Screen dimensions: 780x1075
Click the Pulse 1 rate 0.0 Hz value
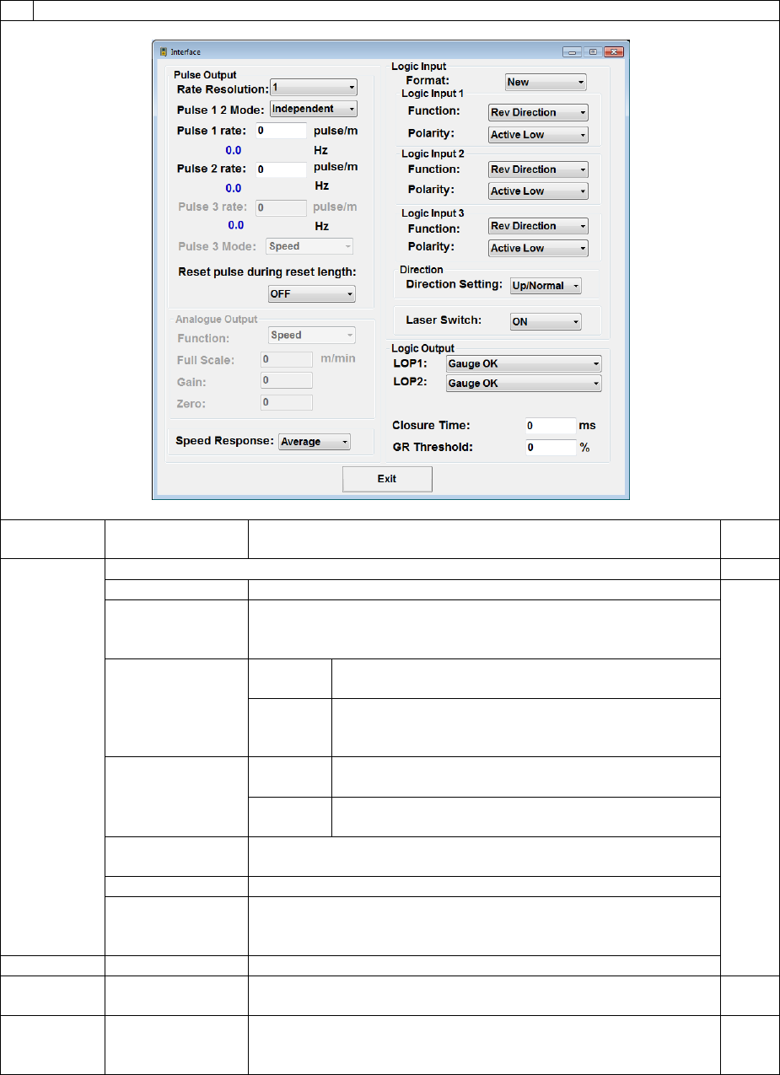234,150
